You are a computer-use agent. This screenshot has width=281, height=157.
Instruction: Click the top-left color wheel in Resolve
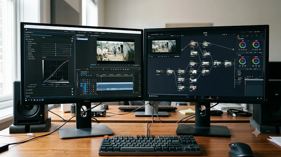(x=243, y=45)
